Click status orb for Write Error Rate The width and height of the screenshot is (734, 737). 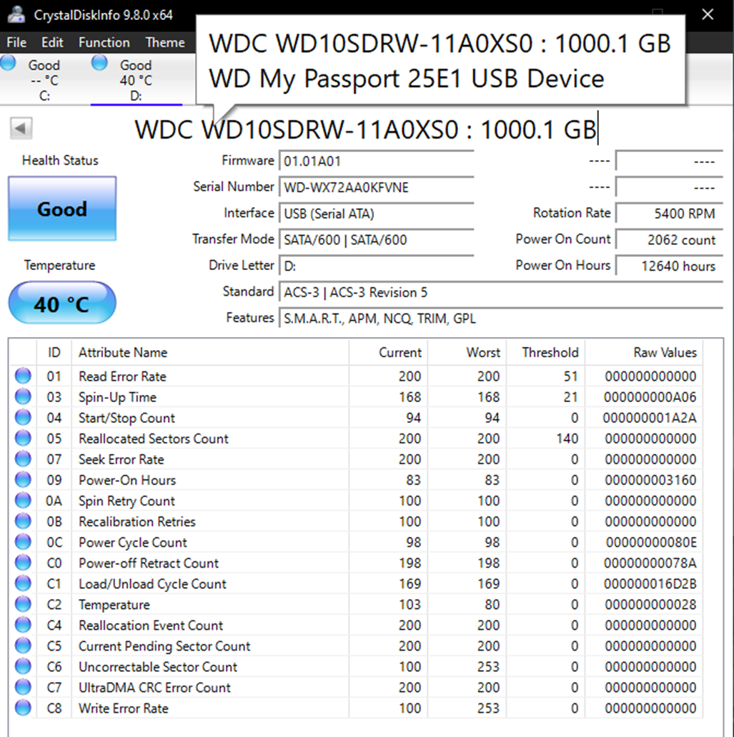coord(23,708)
